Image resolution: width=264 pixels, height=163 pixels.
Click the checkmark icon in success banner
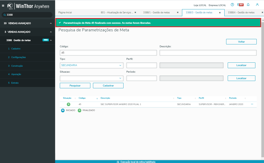click(60, 23)
